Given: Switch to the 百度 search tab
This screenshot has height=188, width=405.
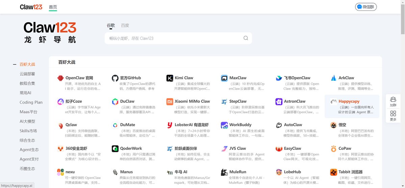Looking at the screenshot, I should [x=125, y=25].
